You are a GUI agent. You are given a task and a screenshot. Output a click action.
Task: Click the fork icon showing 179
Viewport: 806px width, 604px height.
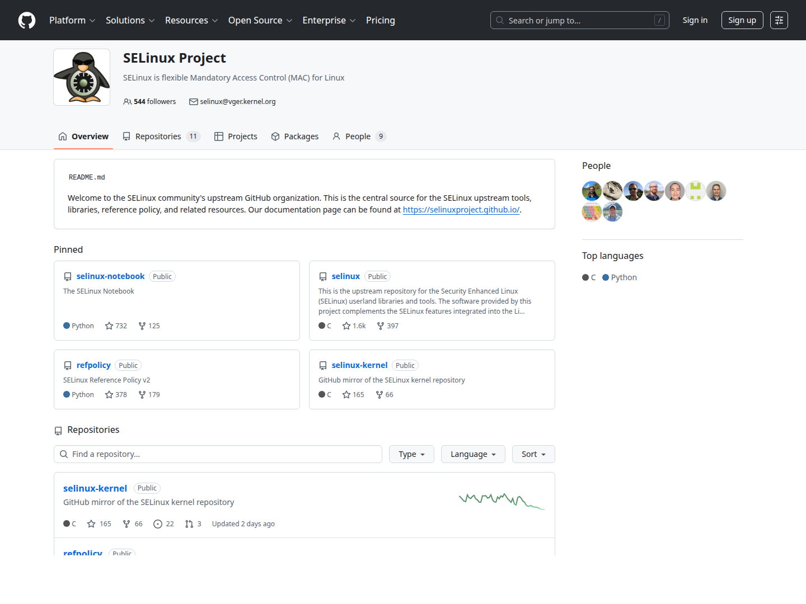[x=142, y=395]
